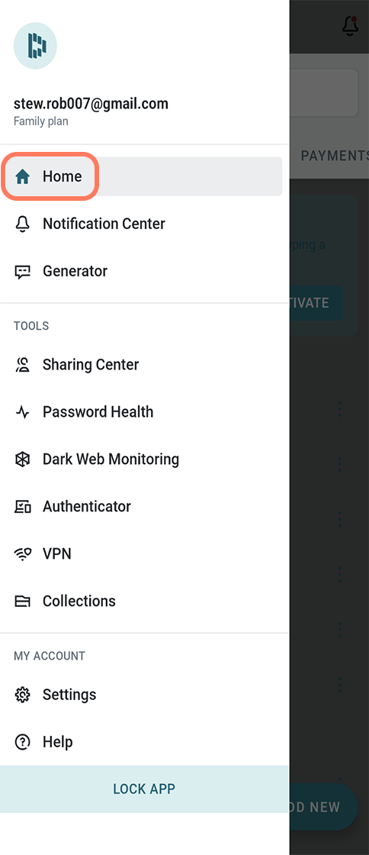Click the Collections folder icon
The width and height of the screenshot is (369, 855).
pyautogui.click(x=22, y=602)
